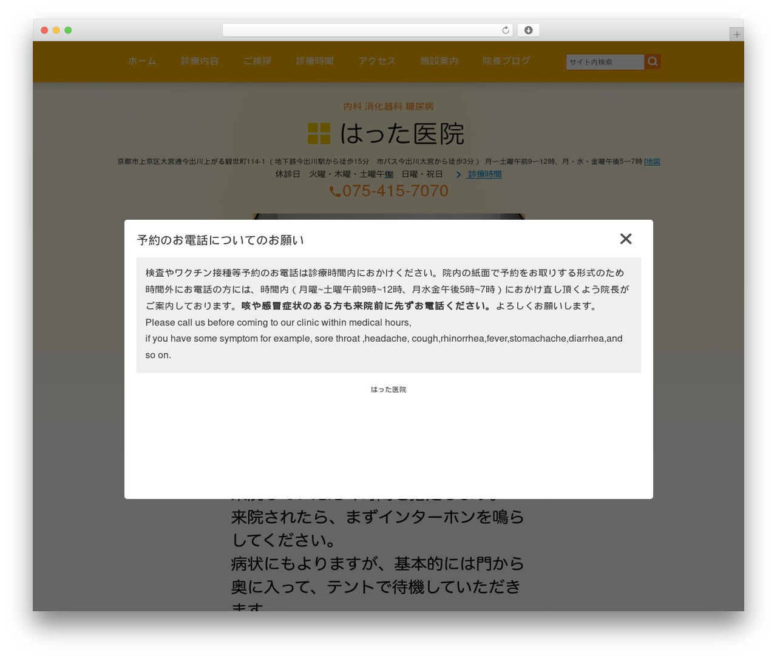Click the macOS red close window button
Image resolution: width=777 pixels, height=658 pixels.
coord(44,30)
